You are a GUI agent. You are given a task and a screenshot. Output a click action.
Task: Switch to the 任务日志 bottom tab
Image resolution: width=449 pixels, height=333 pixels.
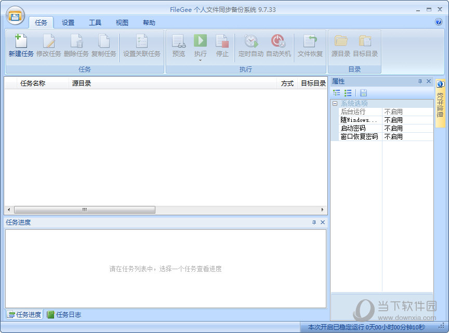64,315
